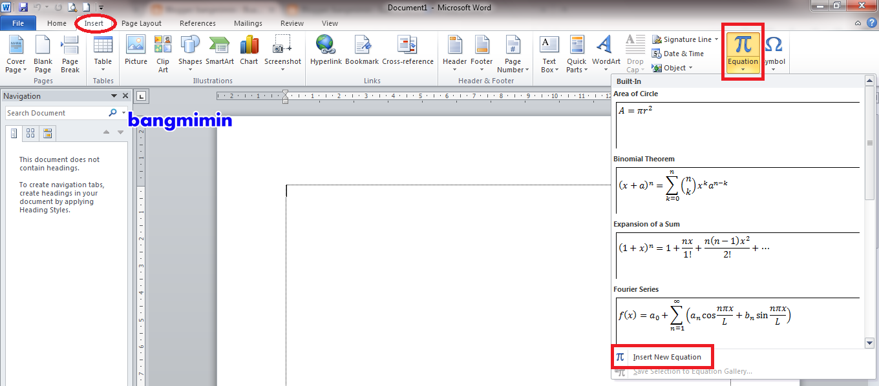The image size is (879, 386).
Task: Insert the Date & Time
Action: [x=681, y=53]
